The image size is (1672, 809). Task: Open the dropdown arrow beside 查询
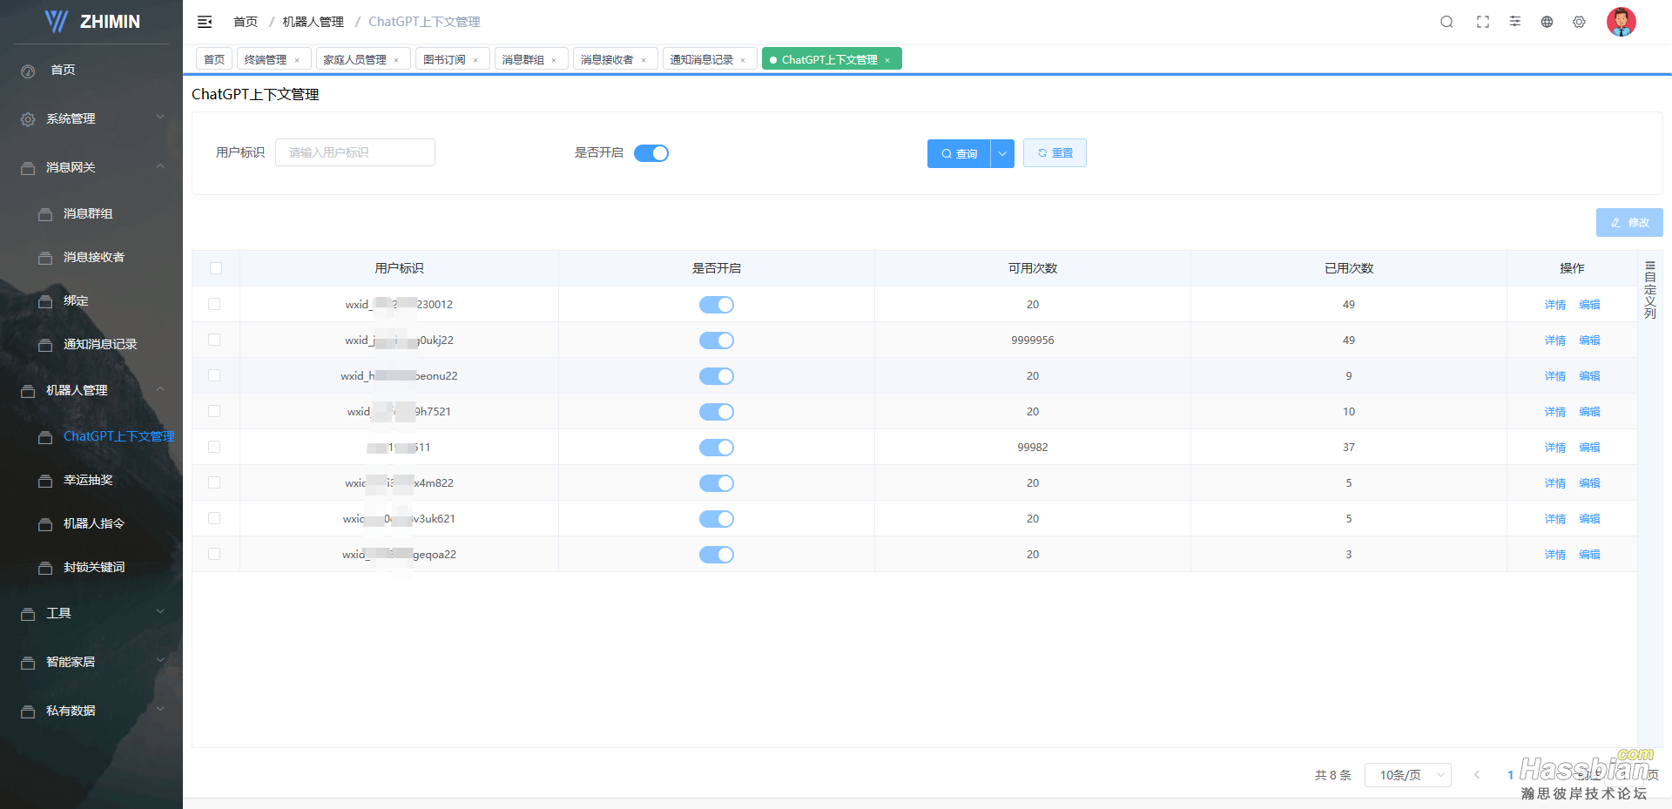point(1002,153)
